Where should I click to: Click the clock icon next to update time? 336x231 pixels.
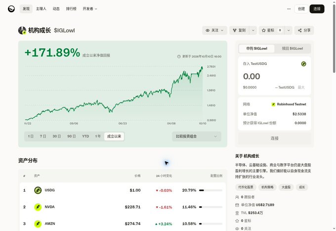pyautogui.click(x=179, y=56)
